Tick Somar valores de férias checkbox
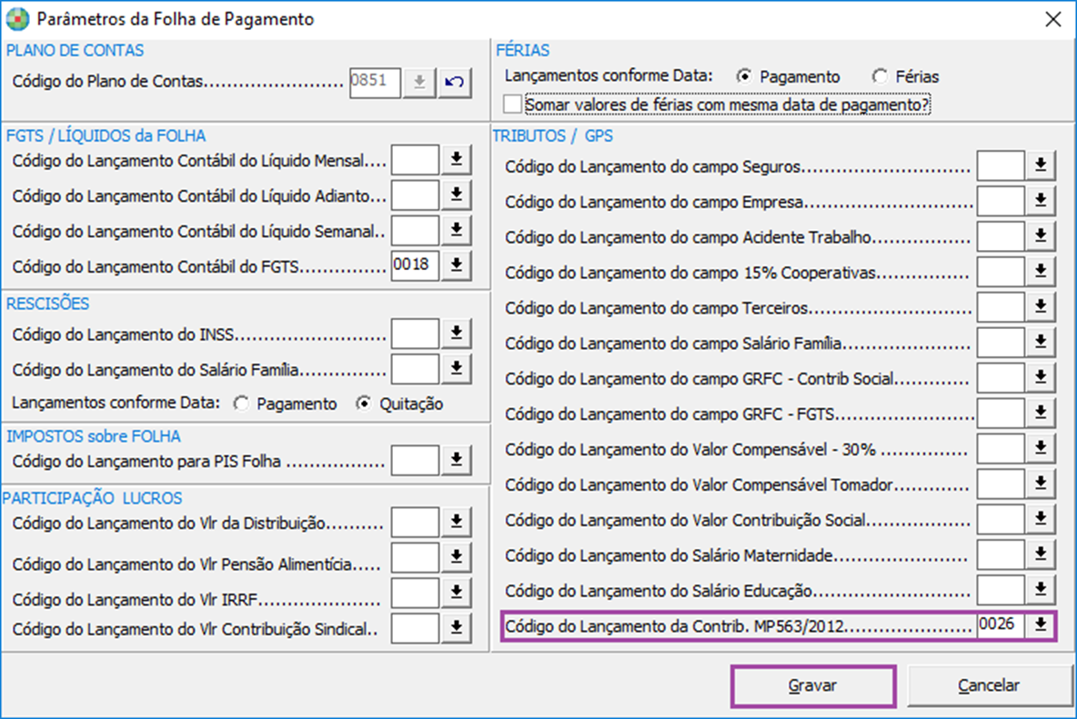The width and height of the screenshot is (1077, 719). (512, 105)
